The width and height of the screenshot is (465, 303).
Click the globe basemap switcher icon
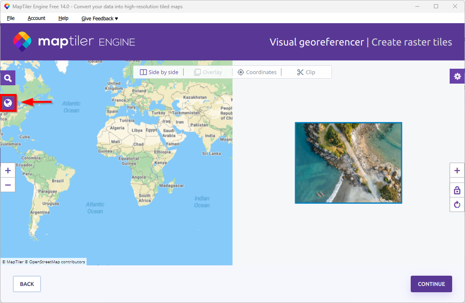[8, 103]
